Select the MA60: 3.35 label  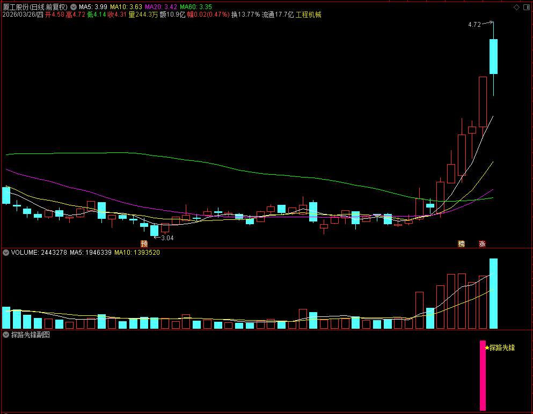tap(196, 7)
